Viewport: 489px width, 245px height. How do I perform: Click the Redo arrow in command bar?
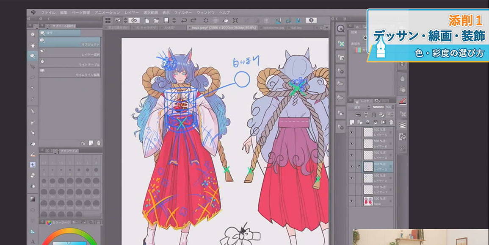(x=193, y=21)
